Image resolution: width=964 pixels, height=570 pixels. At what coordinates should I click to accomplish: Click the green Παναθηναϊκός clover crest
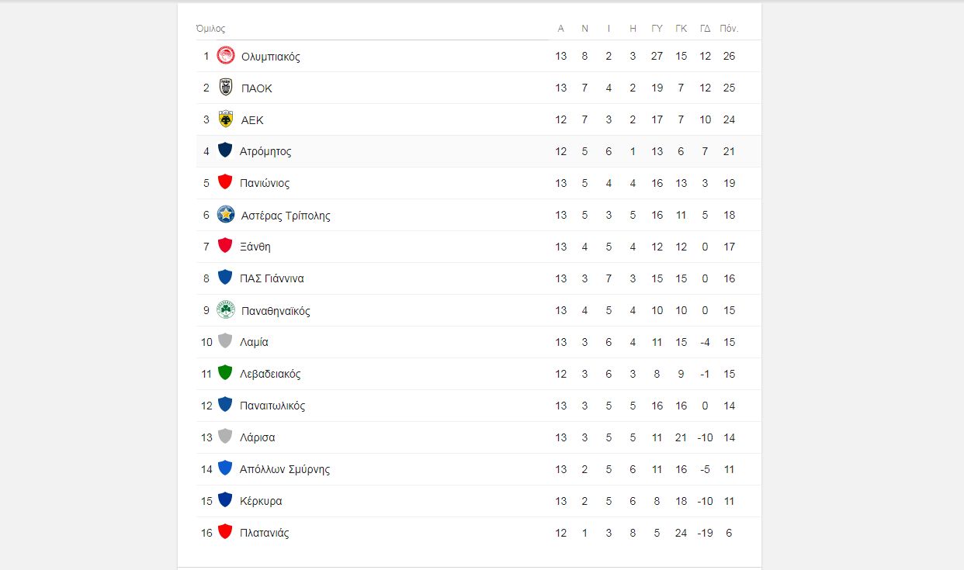(x=226, y=310)
